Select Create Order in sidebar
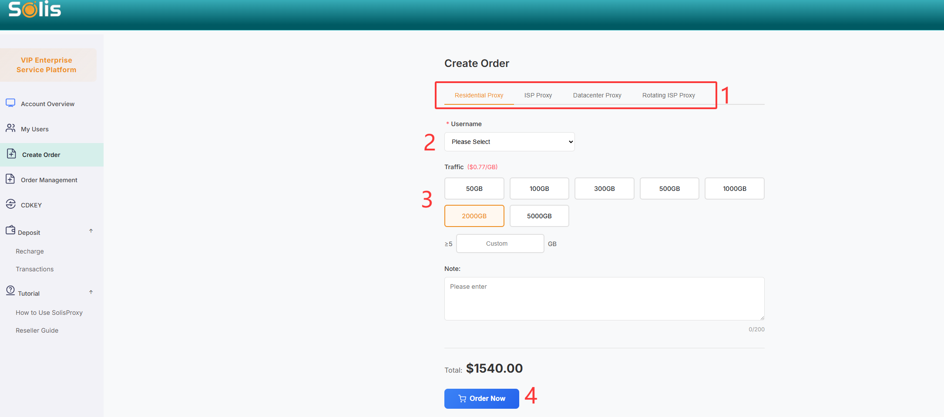The width and height of the screenshot is (944, 417). click(52, 155)
